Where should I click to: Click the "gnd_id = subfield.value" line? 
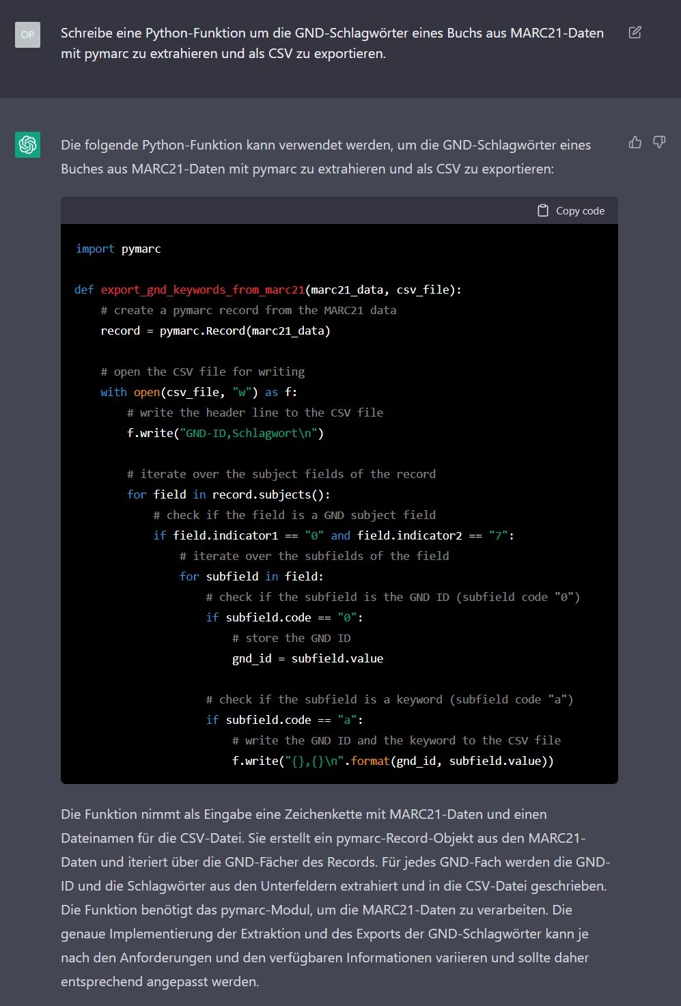click(x=307, y=658)
